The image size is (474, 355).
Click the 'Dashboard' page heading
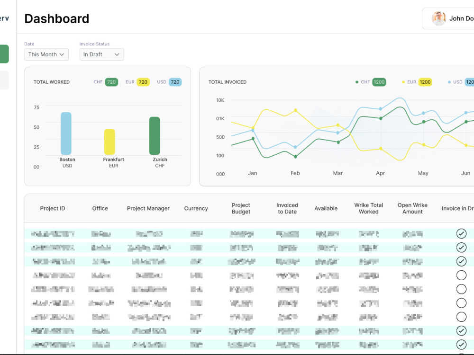point(57,19)
